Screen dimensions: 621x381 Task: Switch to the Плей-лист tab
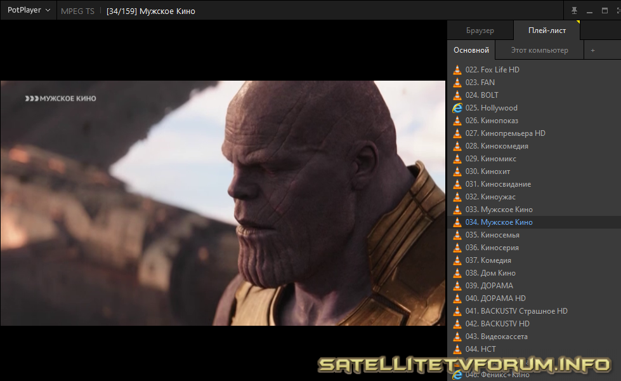547,30
